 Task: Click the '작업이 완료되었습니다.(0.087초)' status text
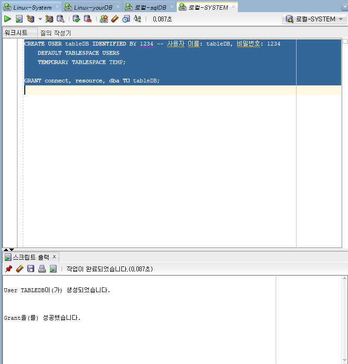click(x=110, y=269)
